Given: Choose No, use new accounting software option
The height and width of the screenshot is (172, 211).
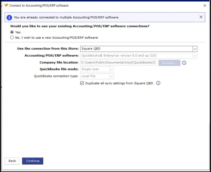Looking at the screenshot, I should pyautogui.click(x=12, y=37).
